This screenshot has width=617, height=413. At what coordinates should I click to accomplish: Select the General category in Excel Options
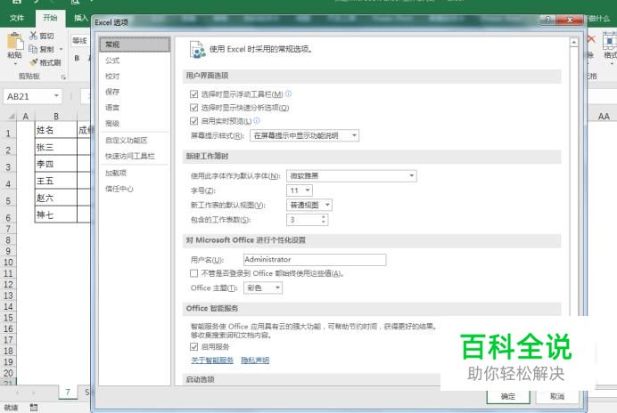(x=135, y=45)
